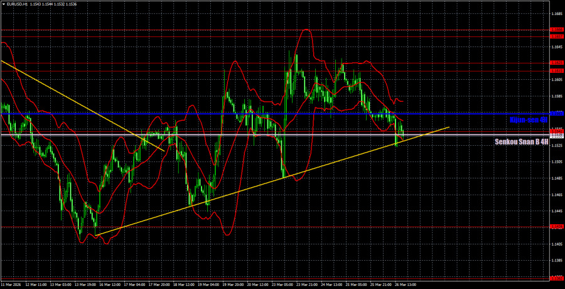This screenshot has height=289, width=565.
Task: Click the 1.1657 red price level tag
Action: (556, 36)
